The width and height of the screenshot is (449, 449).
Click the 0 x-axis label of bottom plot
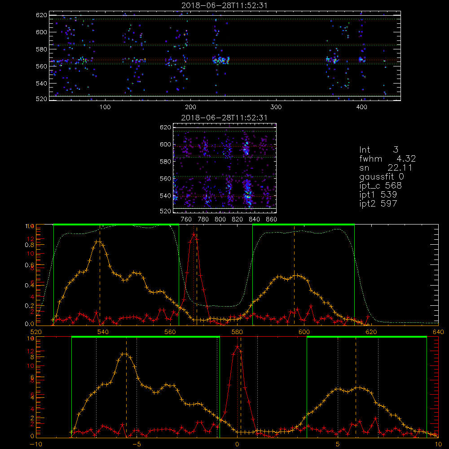pyautogui.click(x=237, y=444)
